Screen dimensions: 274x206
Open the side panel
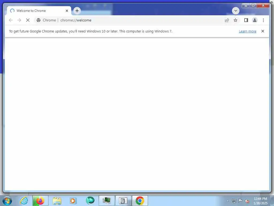point(246,20)
